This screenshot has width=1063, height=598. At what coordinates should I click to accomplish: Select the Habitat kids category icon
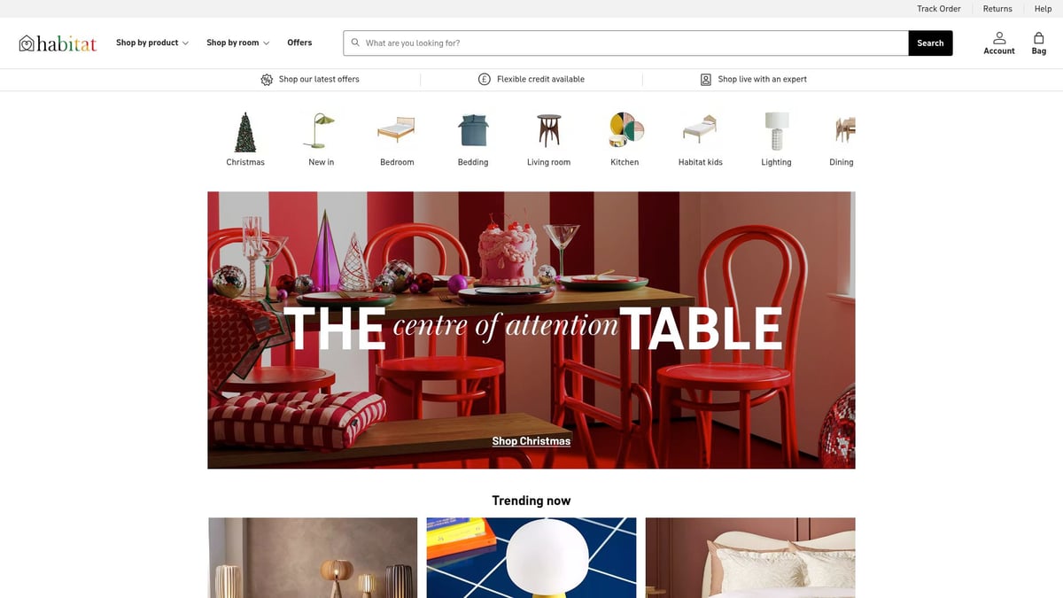700,131
